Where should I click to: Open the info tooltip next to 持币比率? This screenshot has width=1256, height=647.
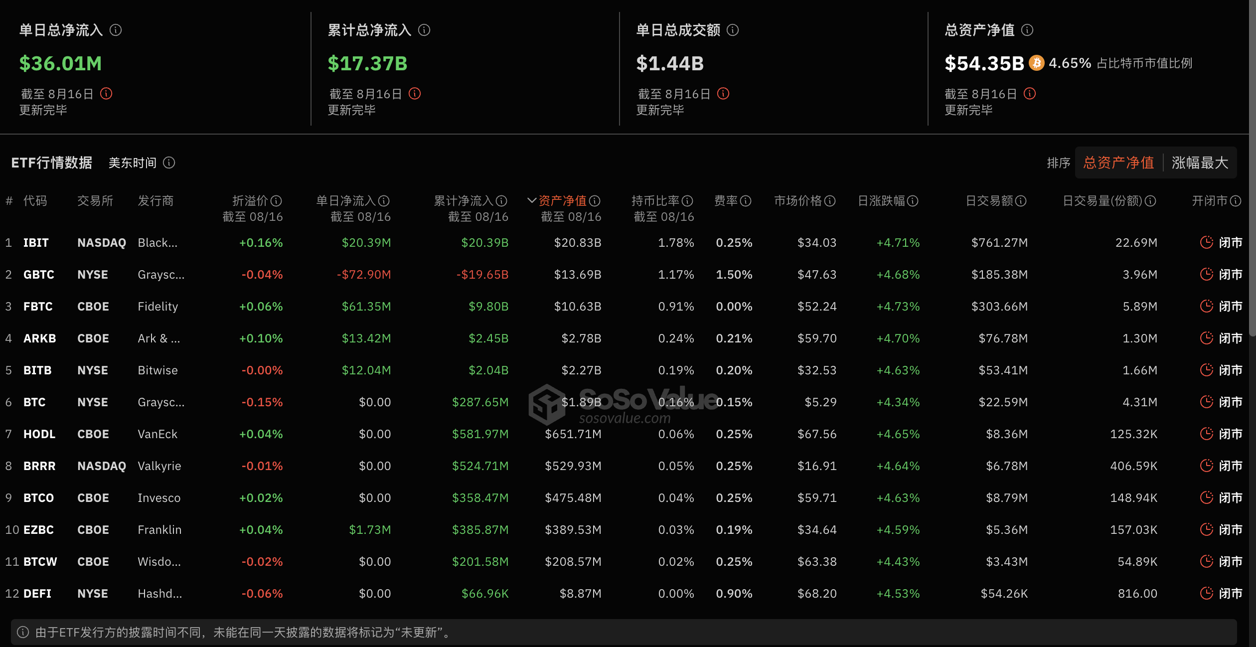[688, 201]
